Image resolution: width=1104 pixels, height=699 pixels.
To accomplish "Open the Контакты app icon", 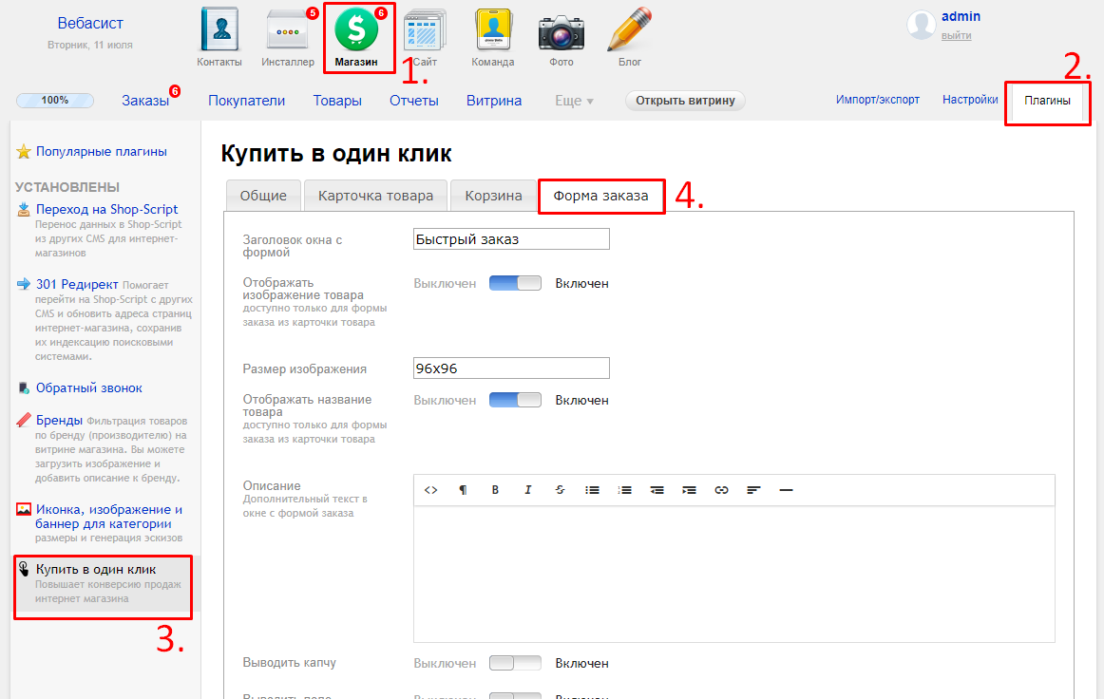I will click(x=219, y=30).
